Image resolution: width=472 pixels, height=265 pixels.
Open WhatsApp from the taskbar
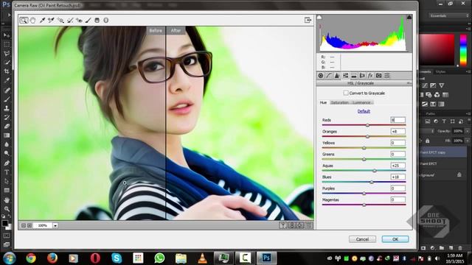pos(159,258)
